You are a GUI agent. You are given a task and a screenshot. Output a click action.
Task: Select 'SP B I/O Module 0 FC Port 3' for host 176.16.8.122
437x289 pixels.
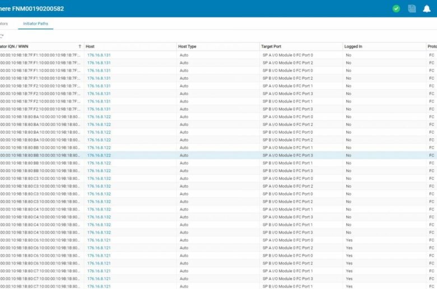tap(287, 171)
